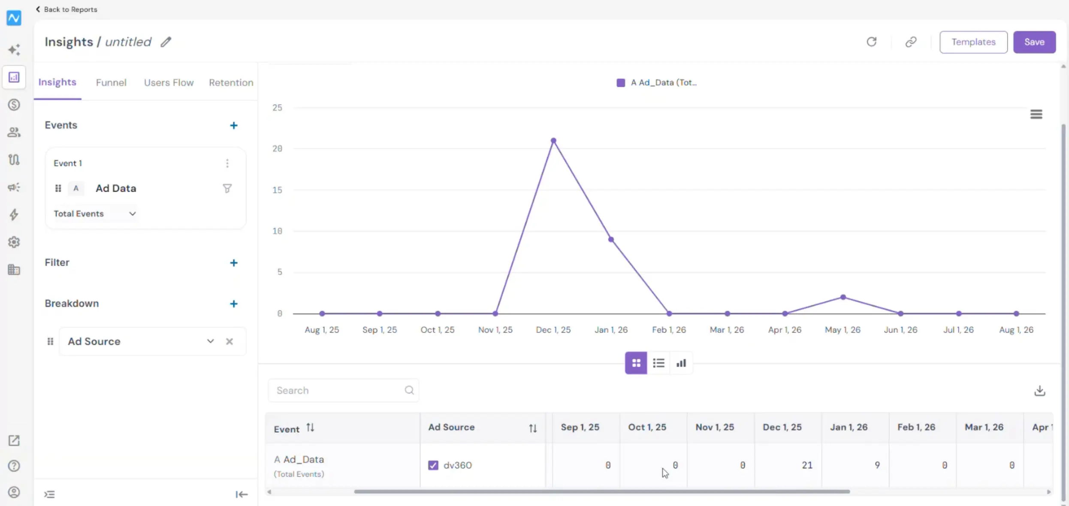Switch to the Funnel tab
Screen dimensions: 1069x506
pyautogui.click(x=111, y=83)
